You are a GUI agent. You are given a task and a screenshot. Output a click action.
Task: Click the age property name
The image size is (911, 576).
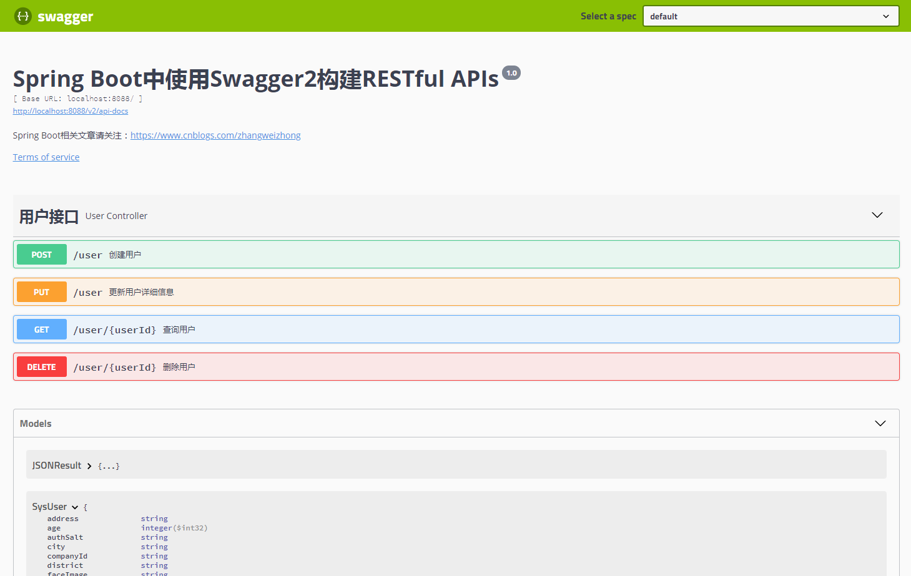[54, 528]
